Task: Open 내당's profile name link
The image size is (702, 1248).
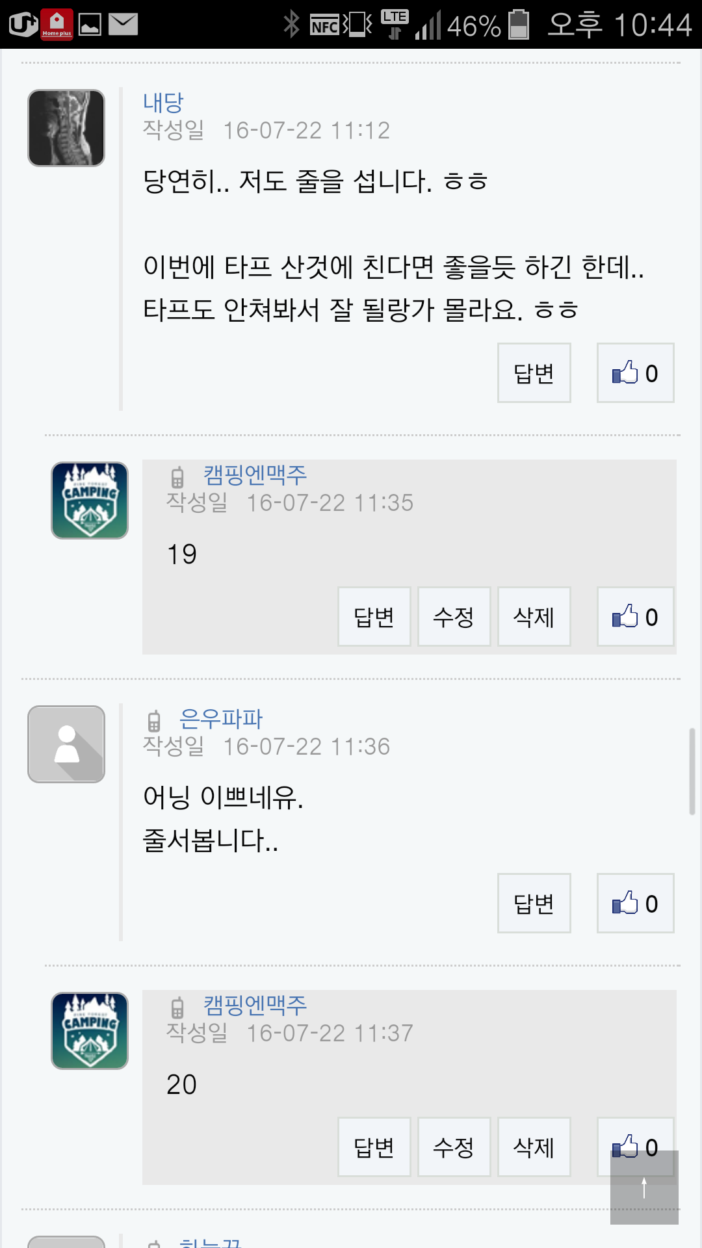Action: point(163,102)
